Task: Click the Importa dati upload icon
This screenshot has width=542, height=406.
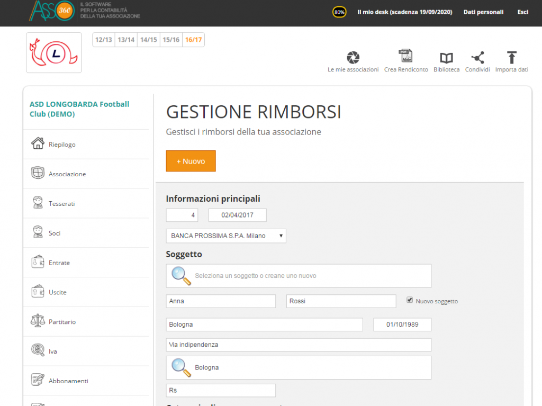Action: (512, 57)
